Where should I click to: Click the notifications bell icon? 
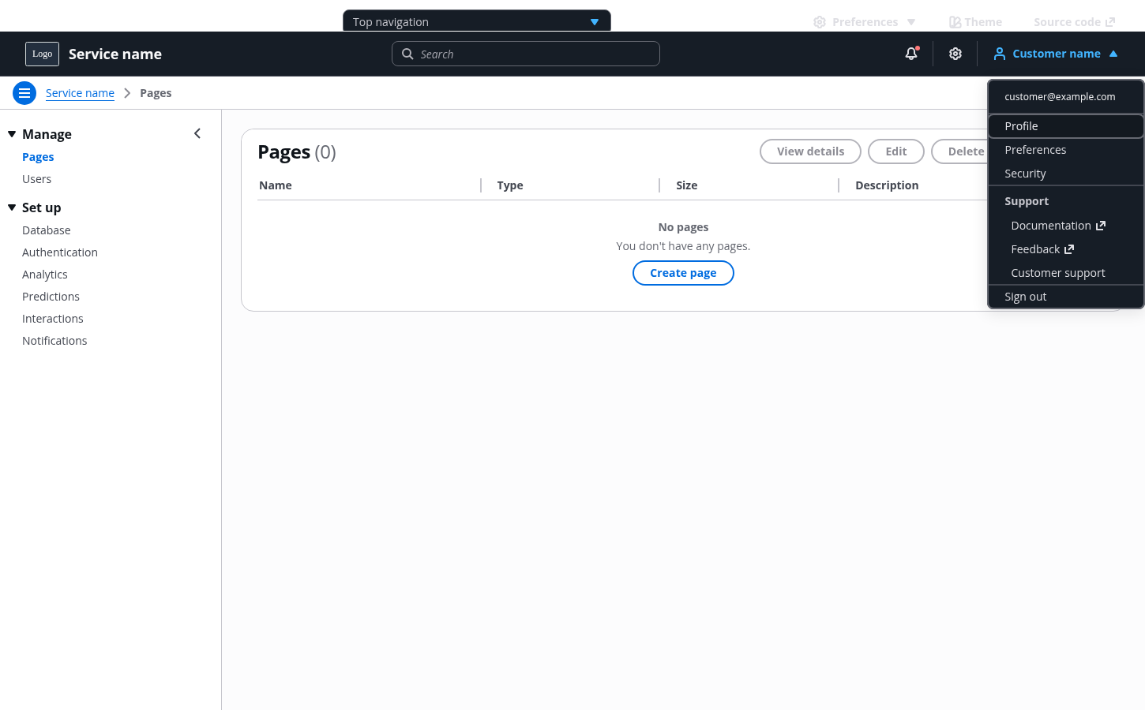click(911, 54)
